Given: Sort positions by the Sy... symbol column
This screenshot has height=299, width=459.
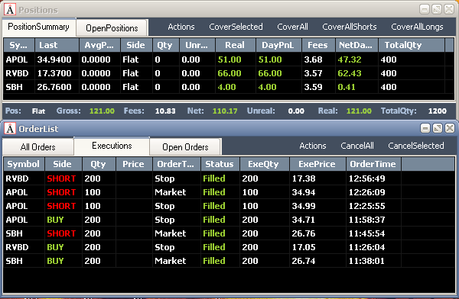Looking at the screenshot, I should [18, 45].
